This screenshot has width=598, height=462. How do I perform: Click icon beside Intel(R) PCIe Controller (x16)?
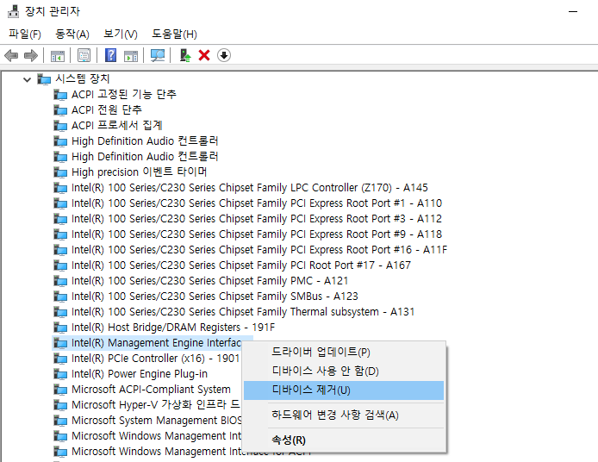pyautogui.click(x=60, y=359)
